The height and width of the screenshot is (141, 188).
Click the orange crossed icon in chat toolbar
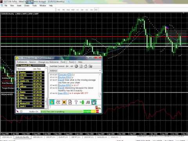click(x=64, y=102)
